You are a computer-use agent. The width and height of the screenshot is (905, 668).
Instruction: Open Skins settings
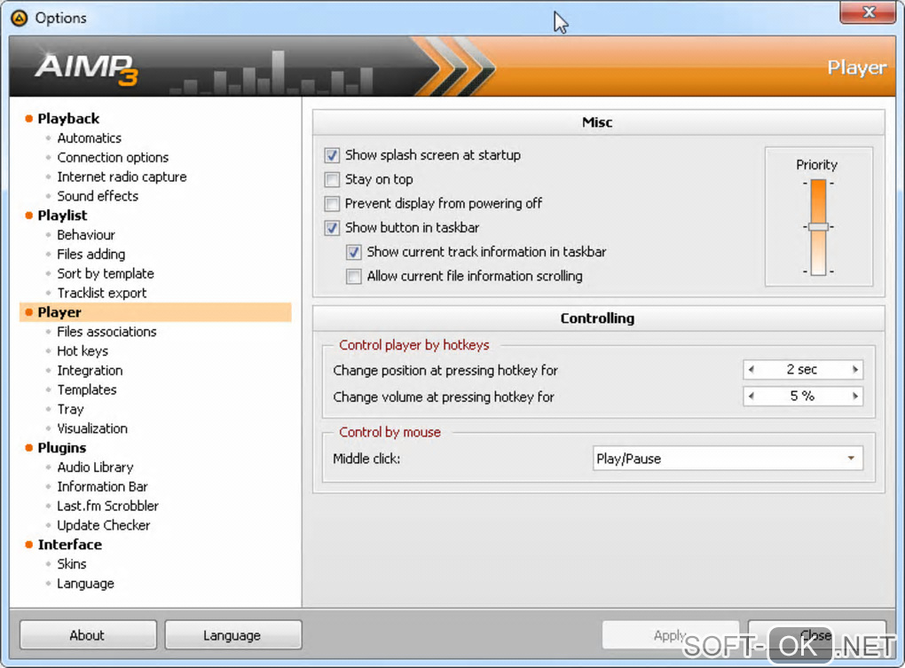pos(72,564)
